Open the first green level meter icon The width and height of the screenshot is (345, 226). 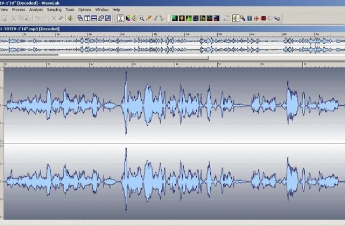coord(175,18)
